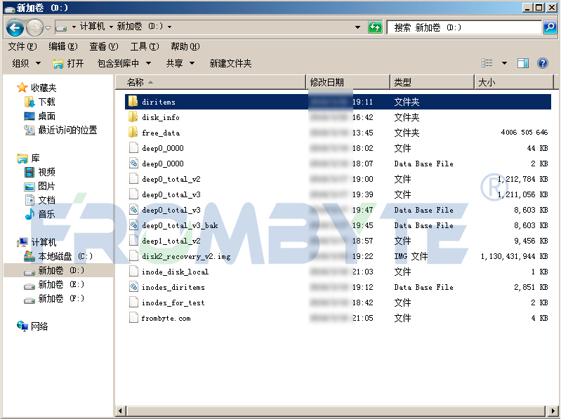Click the 1,130,431,944 KB size cell
The height and width of the screenshot is (419, 561).
pos(514,256)
